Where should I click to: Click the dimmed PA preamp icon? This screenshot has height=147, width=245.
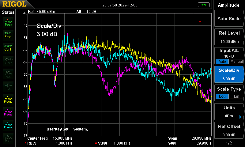pos(8,87)
